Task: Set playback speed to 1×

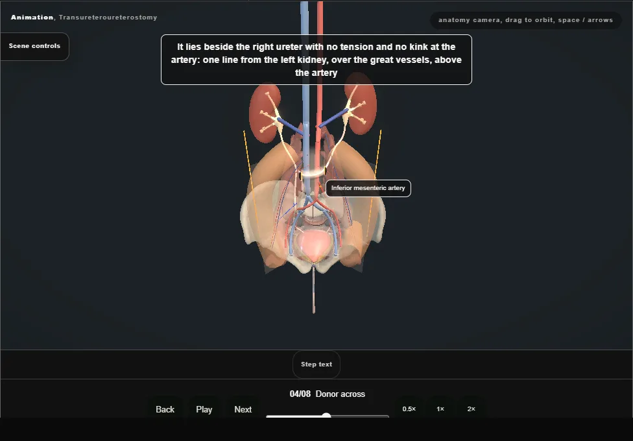Action: (x=440, y=409)
